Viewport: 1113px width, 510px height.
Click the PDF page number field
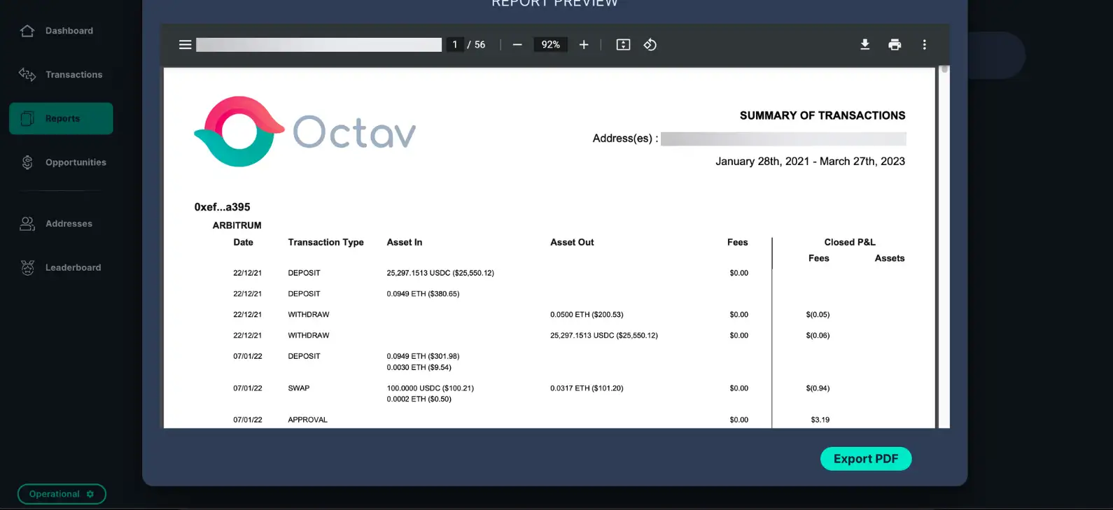click(455, 45)
